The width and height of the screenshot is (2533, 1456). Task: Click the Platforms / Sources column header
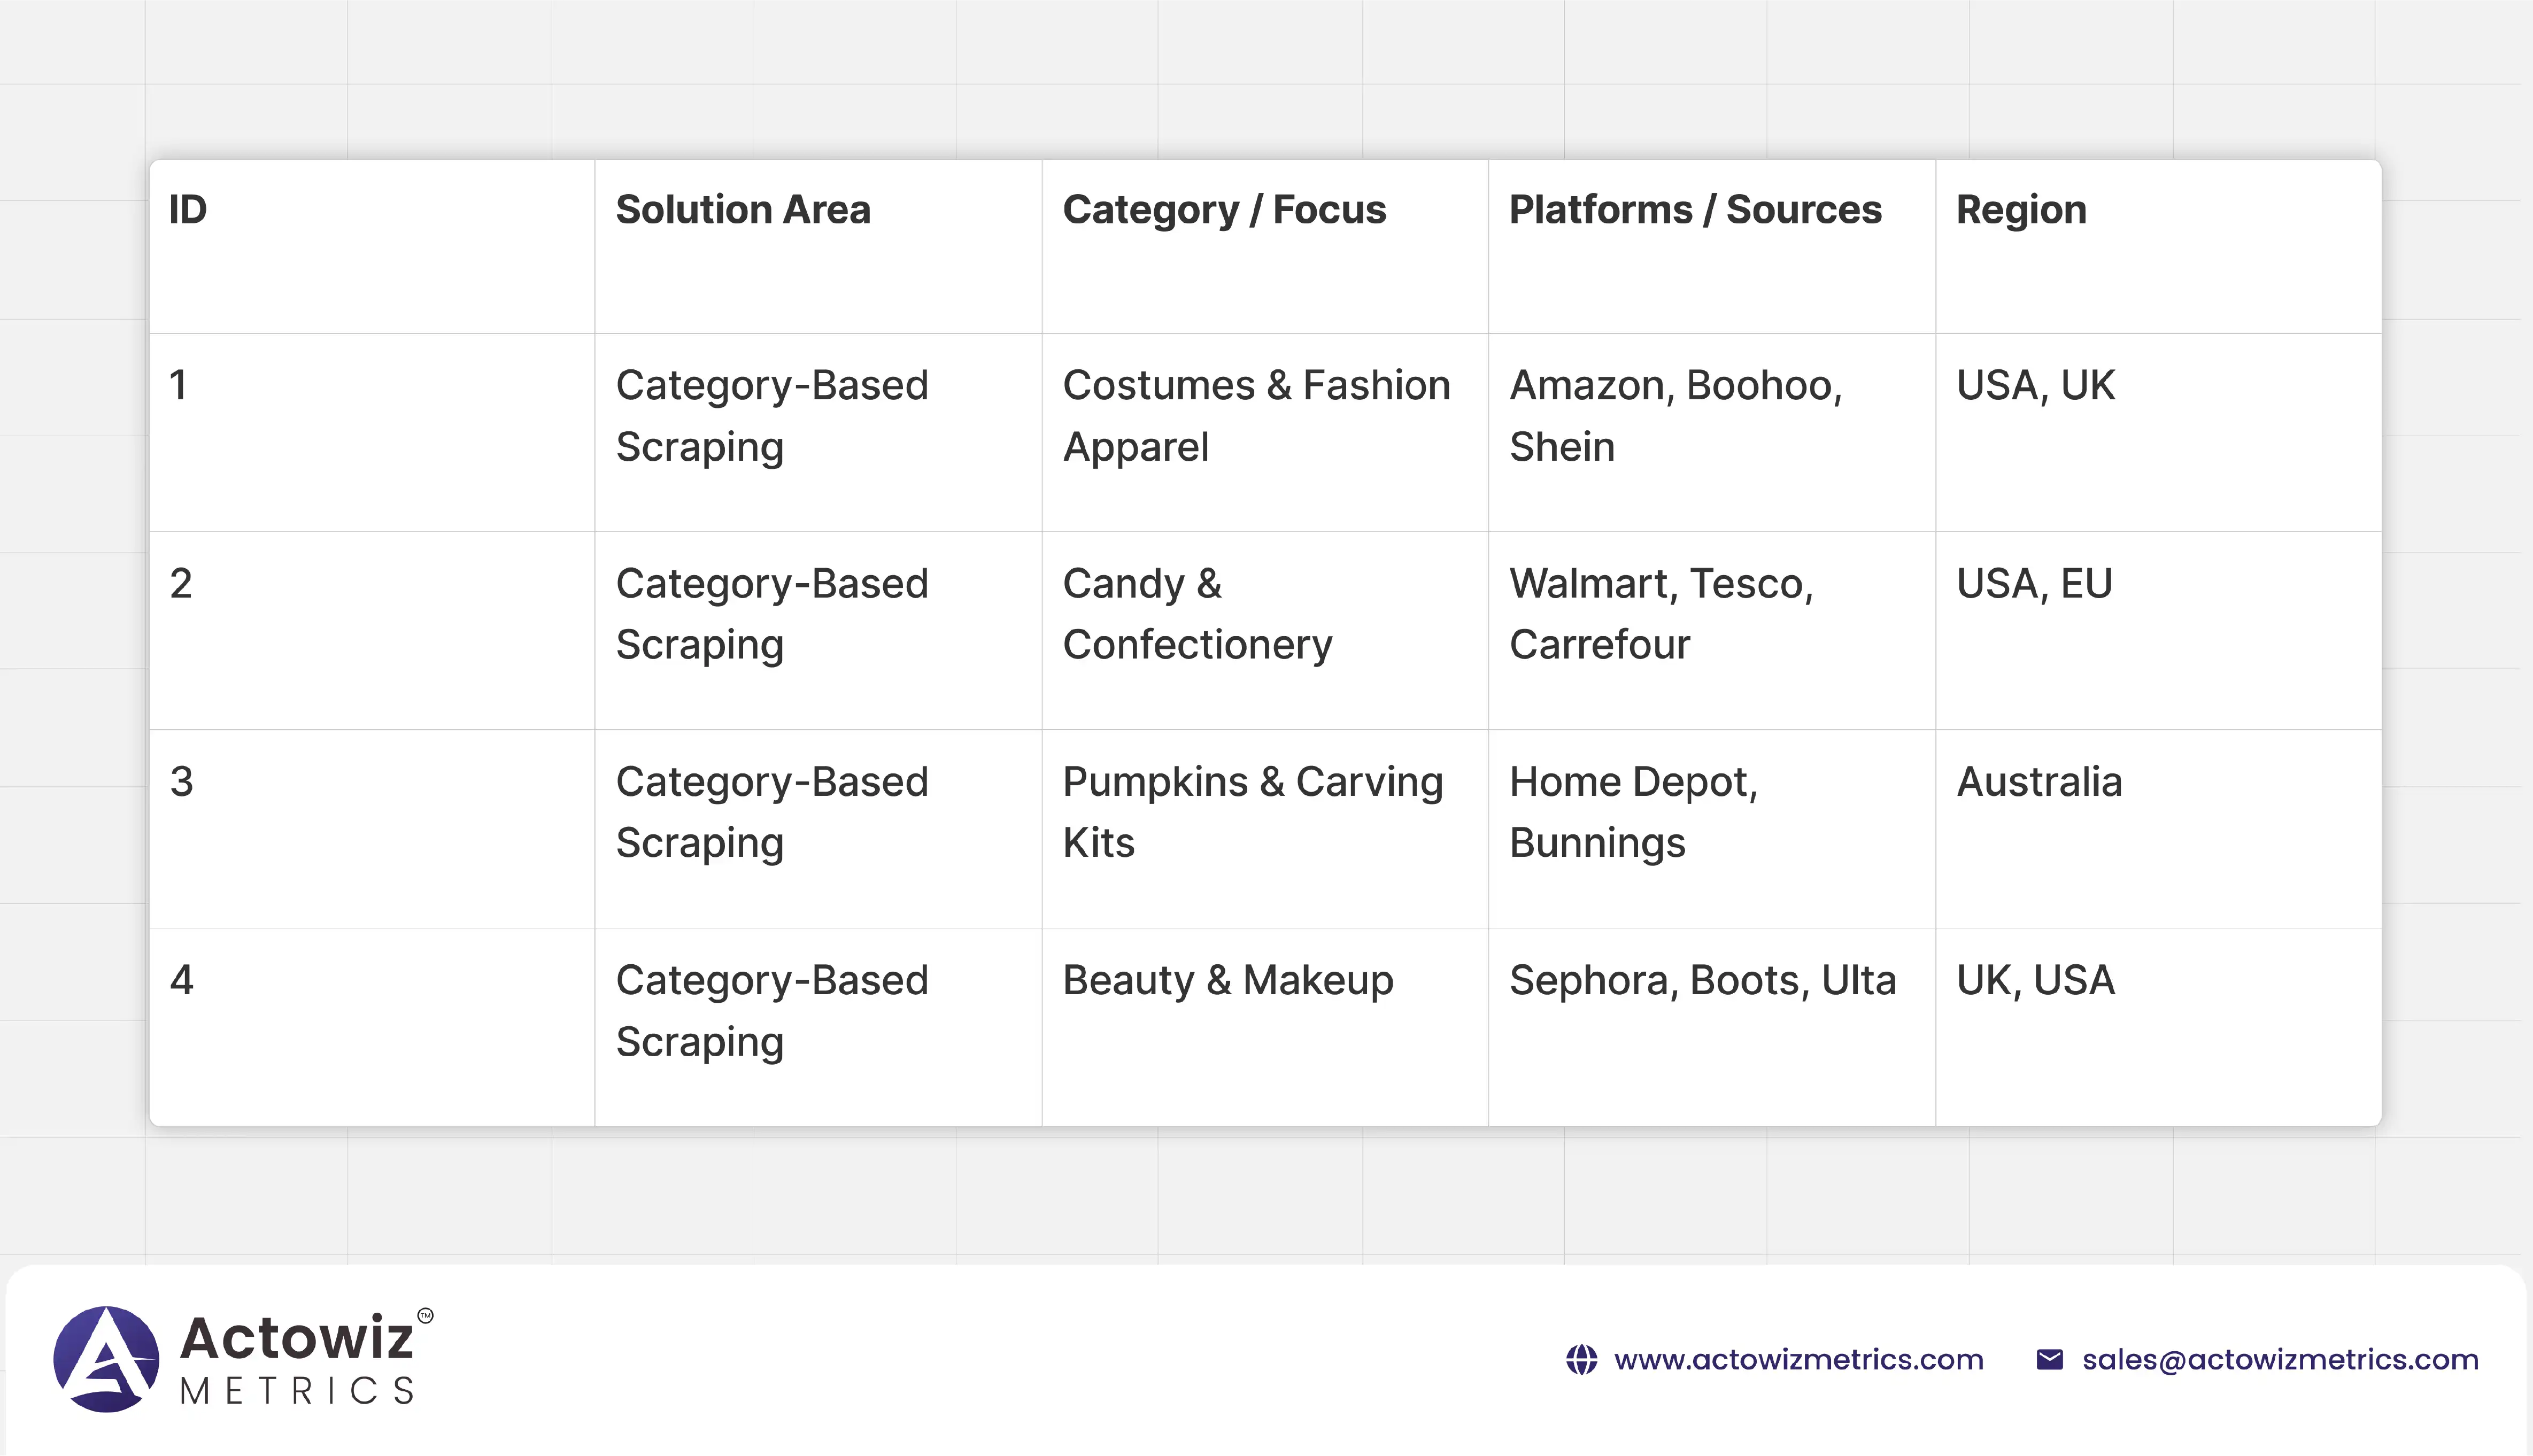pos(1695,210)
